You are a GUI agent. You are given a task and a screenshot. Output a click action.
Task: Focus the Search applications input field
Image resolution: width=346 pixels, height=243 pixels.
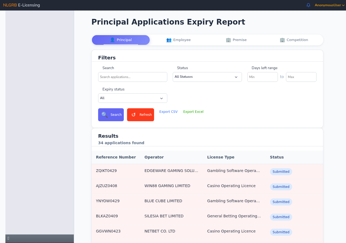(133, 77)
